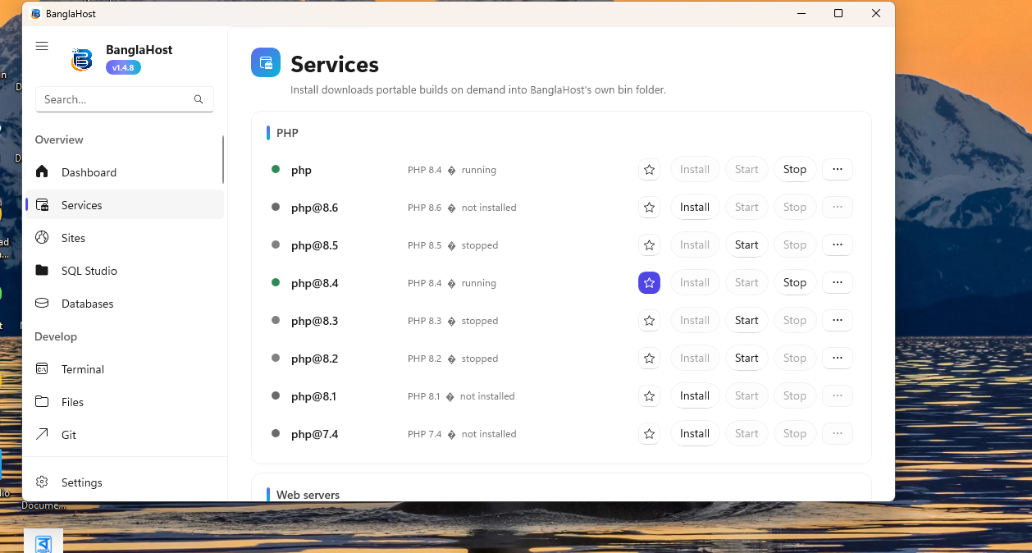The image size is (1032, 553).
Task: Click the php@7.4 service name
Action: [x=314, y=434]
